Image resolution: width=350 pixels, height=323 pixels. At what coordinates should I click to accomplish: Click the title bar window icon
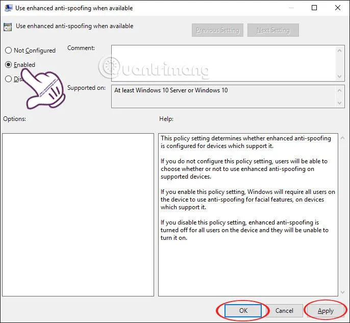pos(8,8)
